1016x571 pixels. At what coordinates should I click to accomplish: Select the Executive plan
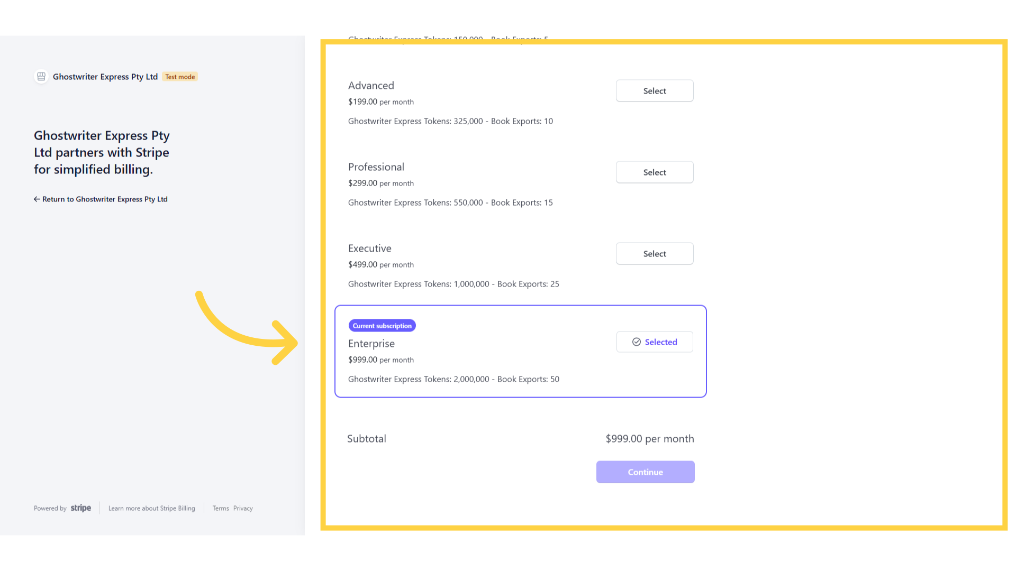pos(655,254)
